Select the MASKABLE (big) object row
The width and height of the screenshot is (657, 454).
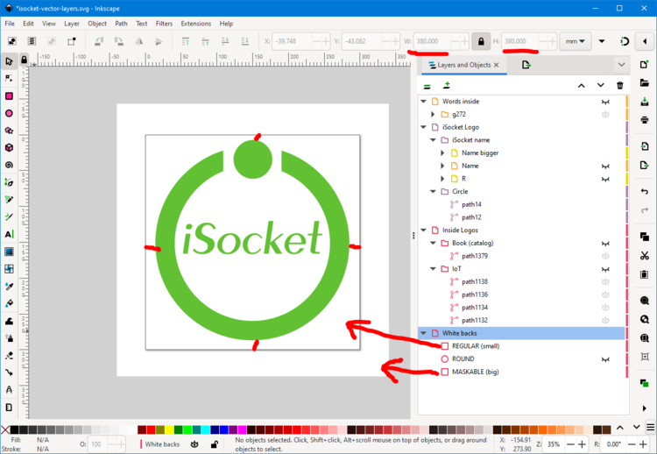tap(522, 372)
